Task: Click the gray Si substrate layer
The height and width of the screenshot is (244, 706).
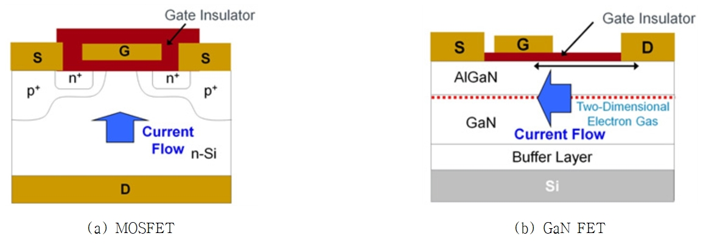Action: 553,186
